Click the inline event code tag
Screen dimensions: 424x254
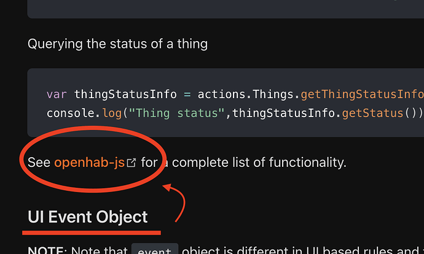click(x=155, y=250)
